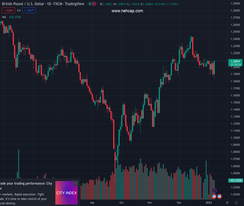This screenshot has height=206, width=244.
Task: Select the Dec label on time axis
Action: pyautogui.click(x=179, y=203)
